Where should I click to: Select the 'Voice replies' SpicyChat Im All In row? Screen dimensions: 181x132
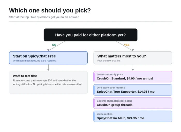pyautogui.click(x=133, y=116)
